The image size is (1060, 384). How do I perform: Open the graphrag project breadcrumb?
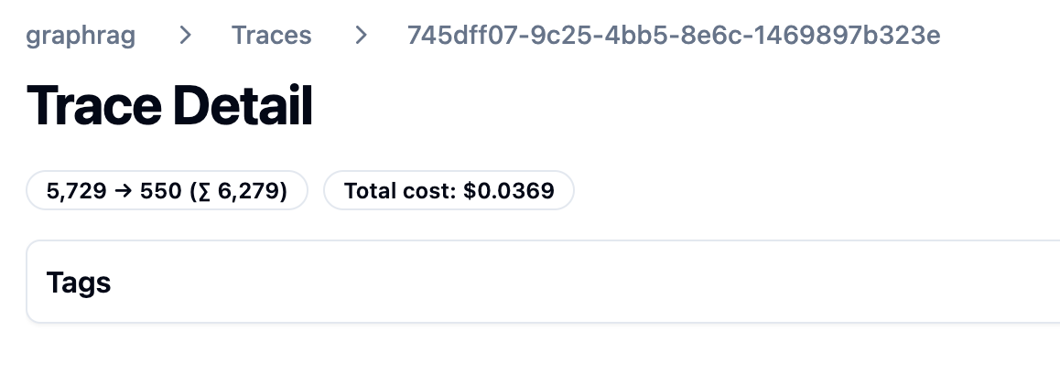tap(81, 36)
